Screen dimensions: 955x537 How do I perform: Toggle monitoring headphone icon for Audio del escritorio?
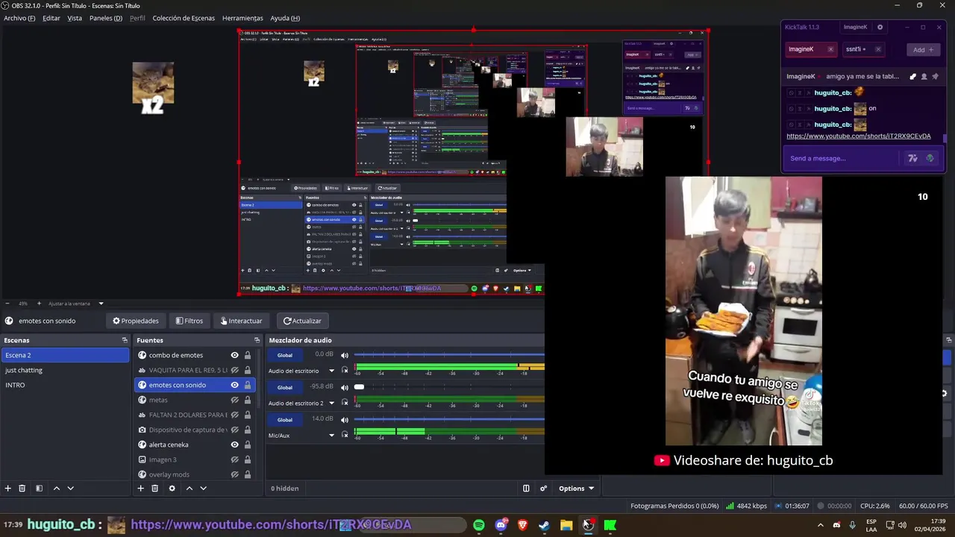(345, 371)
